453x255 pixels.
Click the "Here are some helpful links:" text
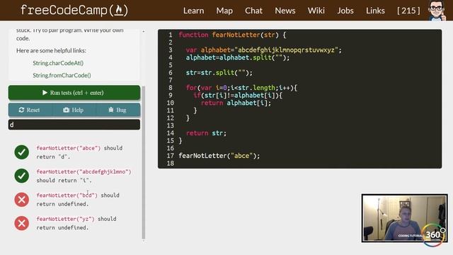tap(51, 50)
